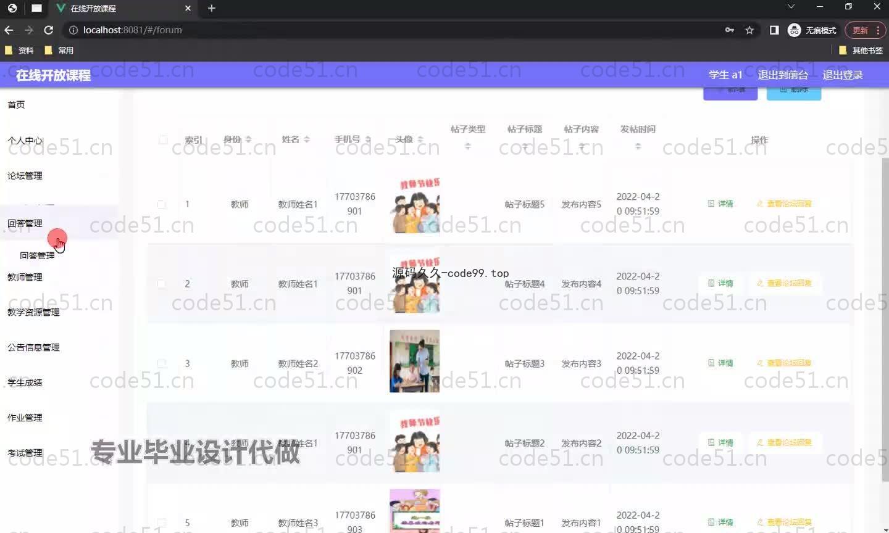This screenshot has height=533, width=889.
Task: Toggle the select-all header checkbox
Action: 163,139
